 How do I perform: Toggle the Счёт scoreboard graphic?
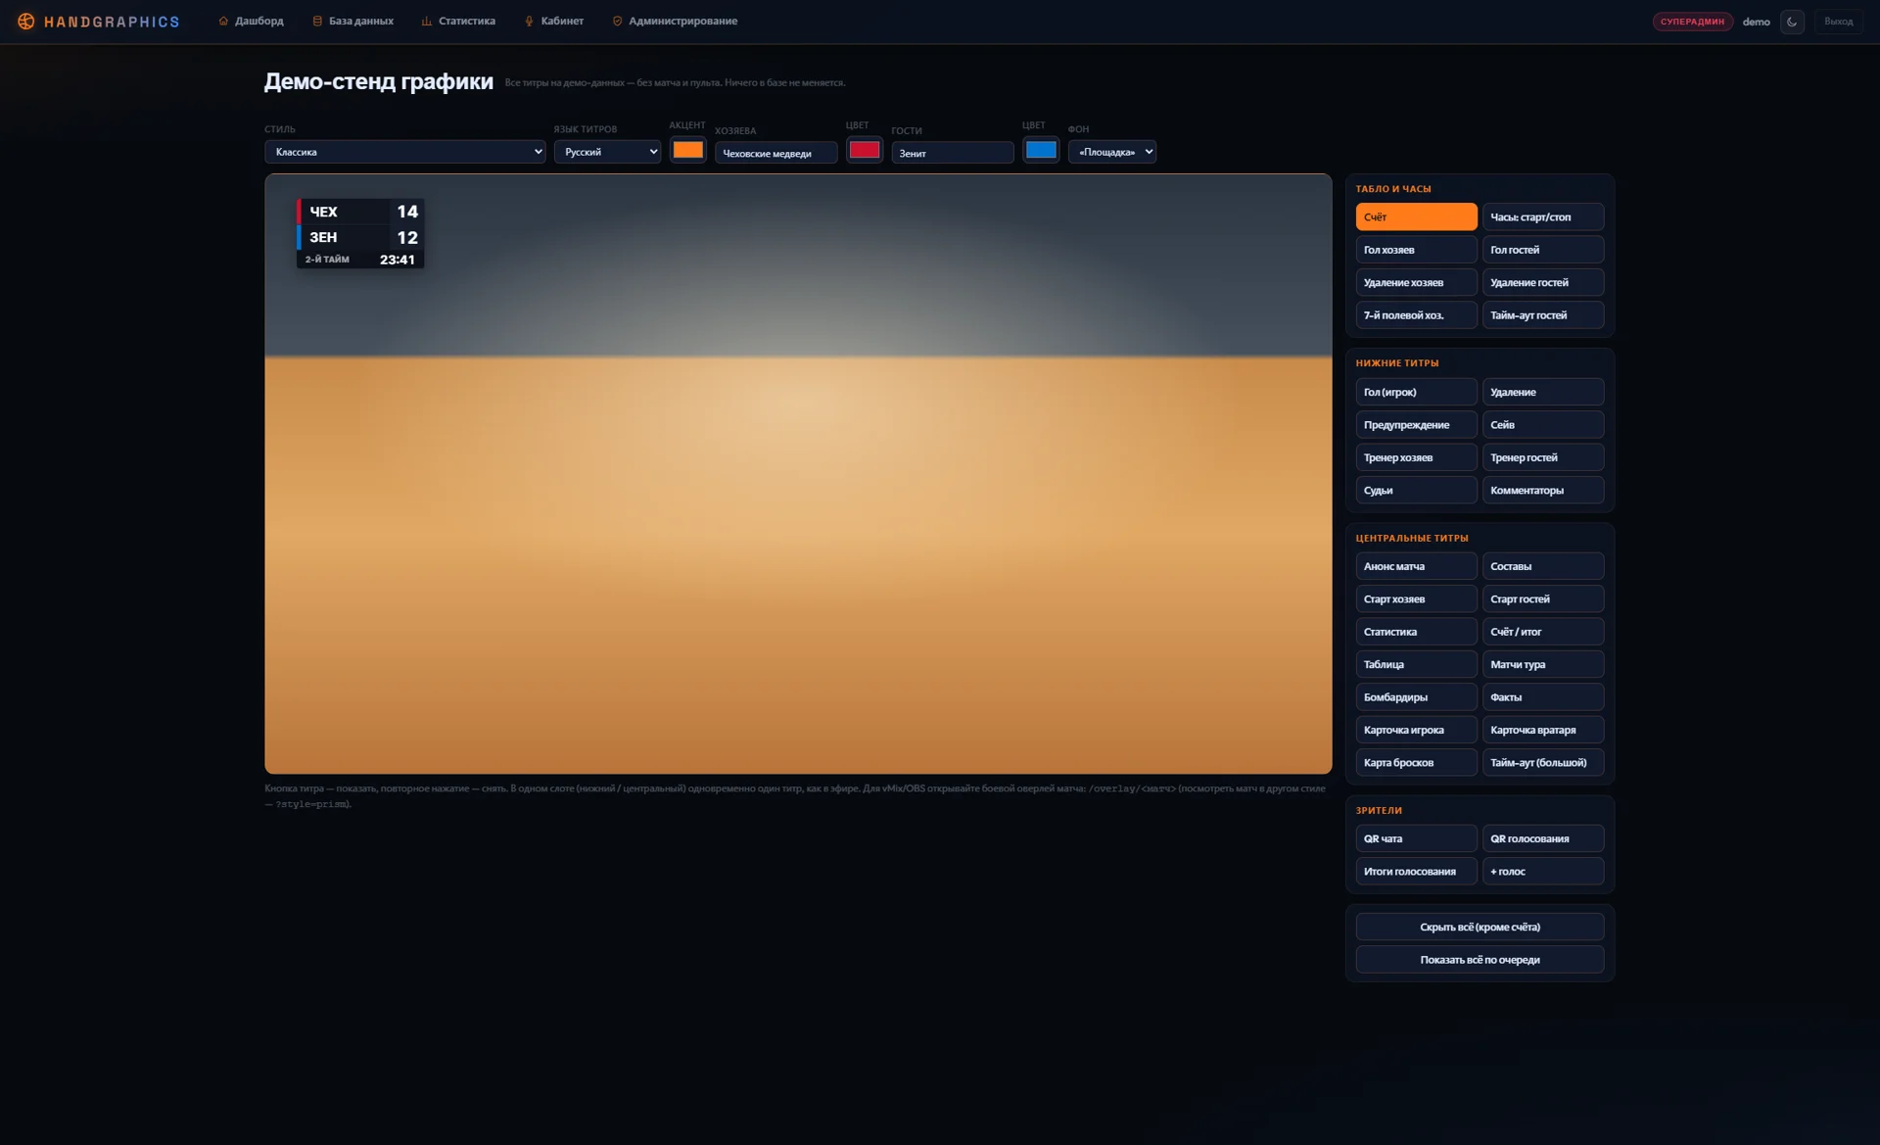pos(1416,217)
